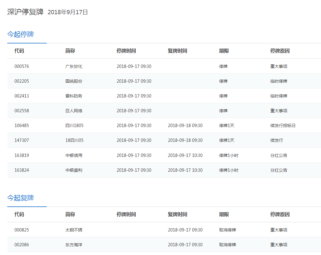This screenshot has width=321, height=255.
Task: Select the 18四川05 row name
Action: [74, 140]
